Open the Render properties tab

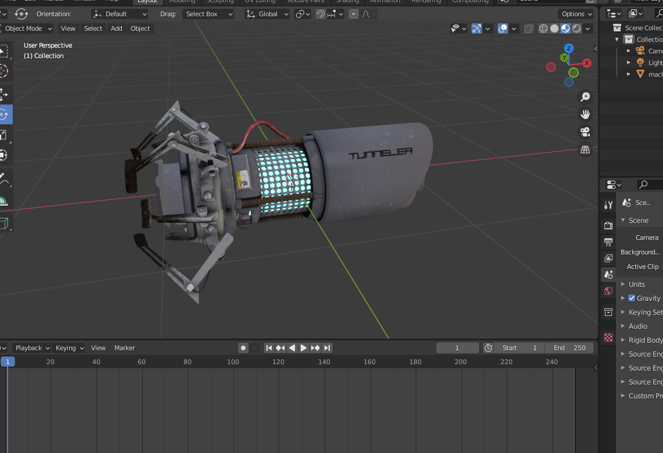point(608,225)
